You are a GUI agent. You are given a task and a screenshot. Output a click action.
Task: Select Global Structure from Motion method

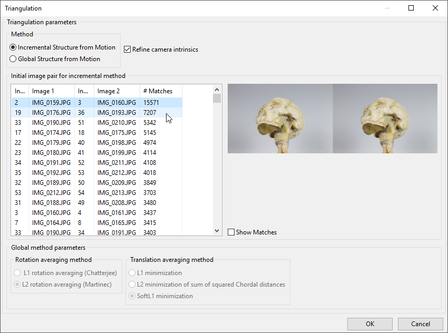13,59
